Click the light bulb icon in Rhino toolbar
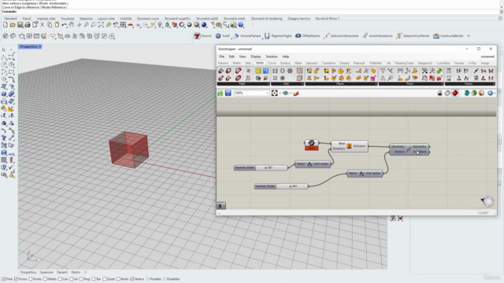 (x=160, y=25)
